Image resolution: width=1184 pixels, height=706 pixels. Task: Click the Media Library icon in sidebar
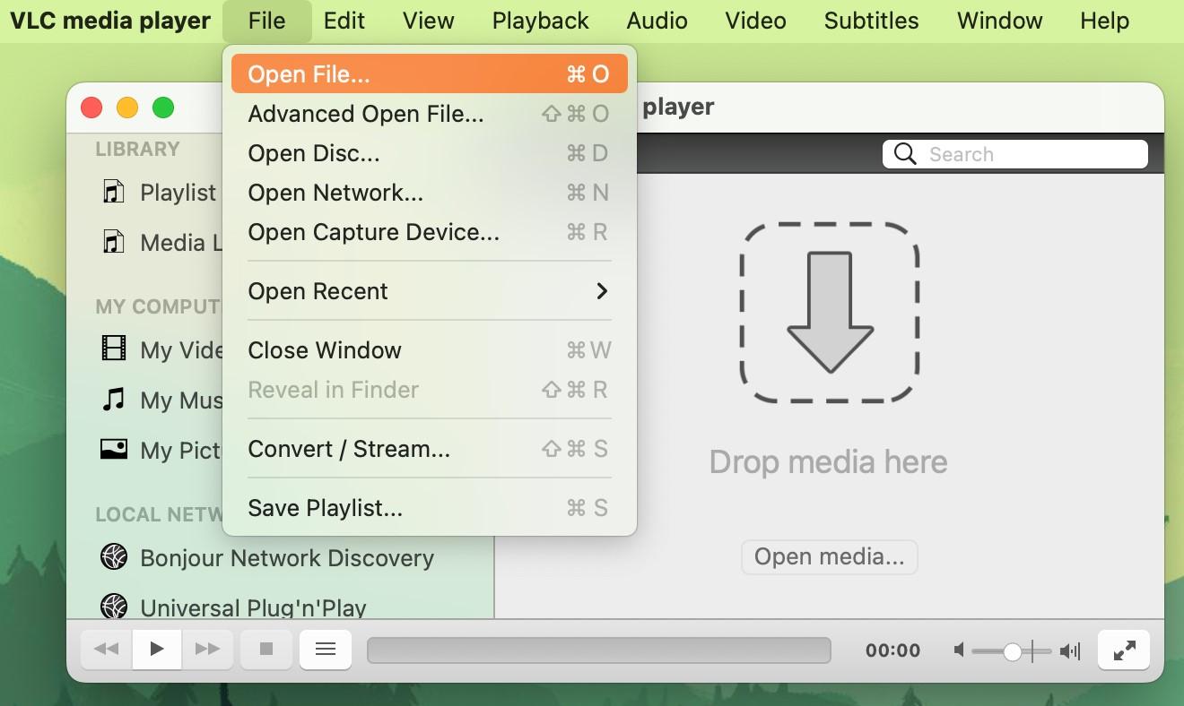(x=114, y=242)
